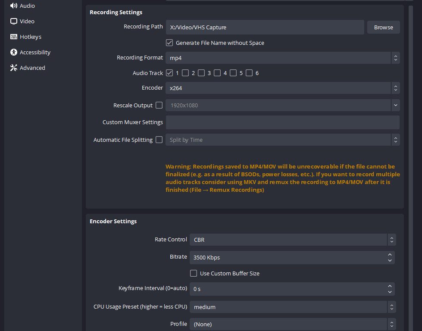Uncheck Generate File Name without Space

pyautogui.click(x=169, y=43)
